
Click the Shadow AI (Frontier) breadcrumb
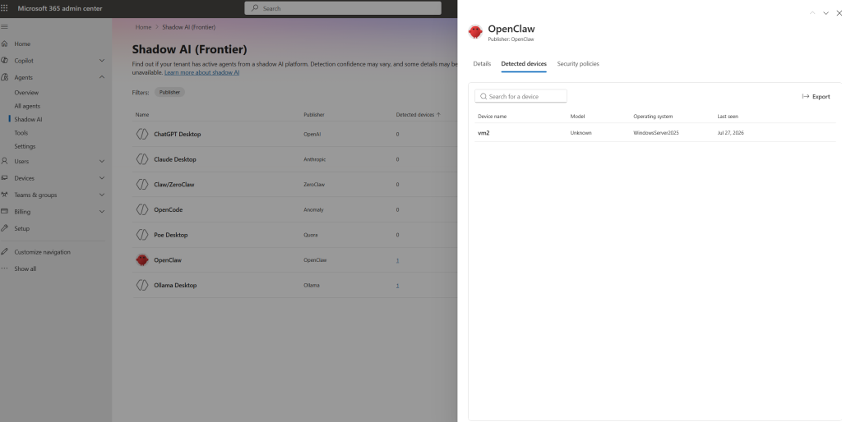[x=188, y=27]
